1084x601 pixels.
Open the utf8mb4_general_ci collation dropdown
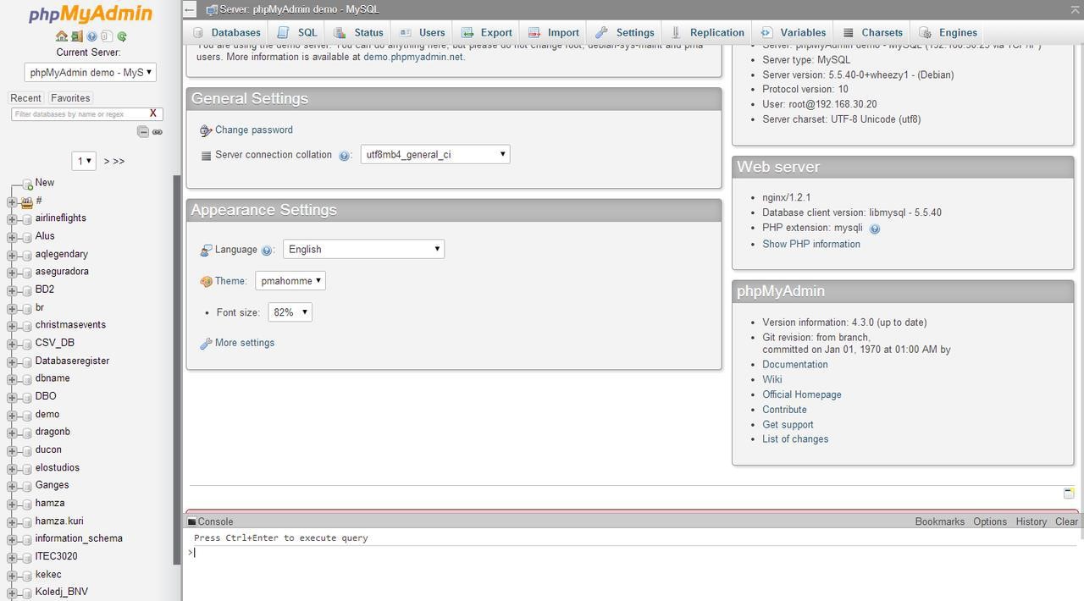(x=434, y=154)
